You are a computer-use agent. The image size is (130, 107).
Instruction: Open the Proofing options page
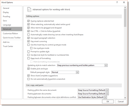[12, 16]
